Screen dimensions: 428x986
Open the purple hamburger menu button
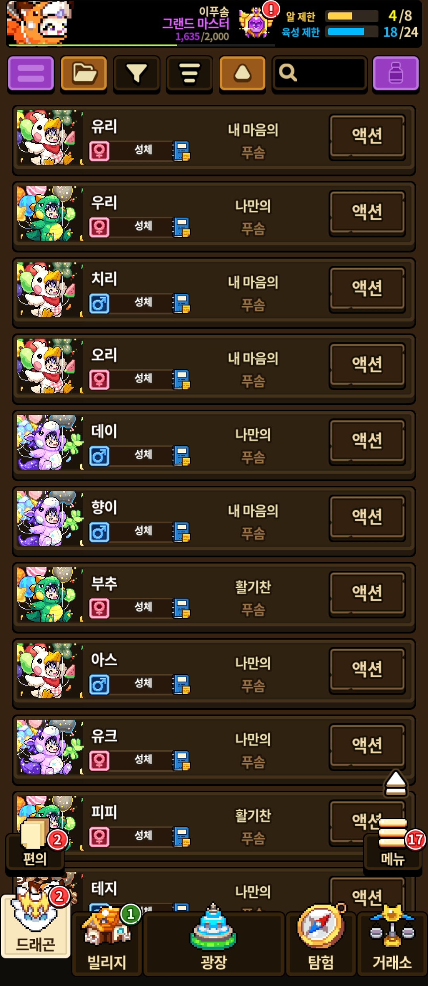[x=31, y=73]
